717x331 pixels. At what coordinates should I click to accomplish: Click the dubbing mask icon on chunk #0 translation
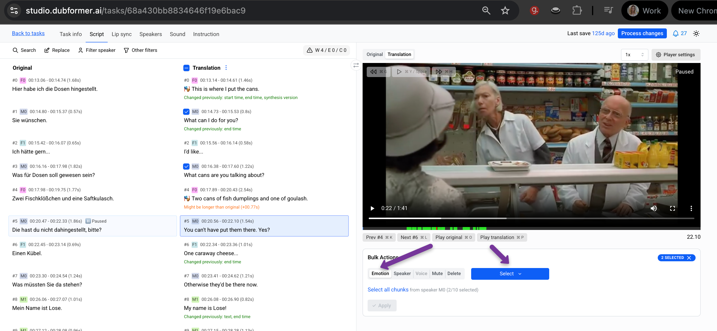pyautogui.click(x=187, y=89)
